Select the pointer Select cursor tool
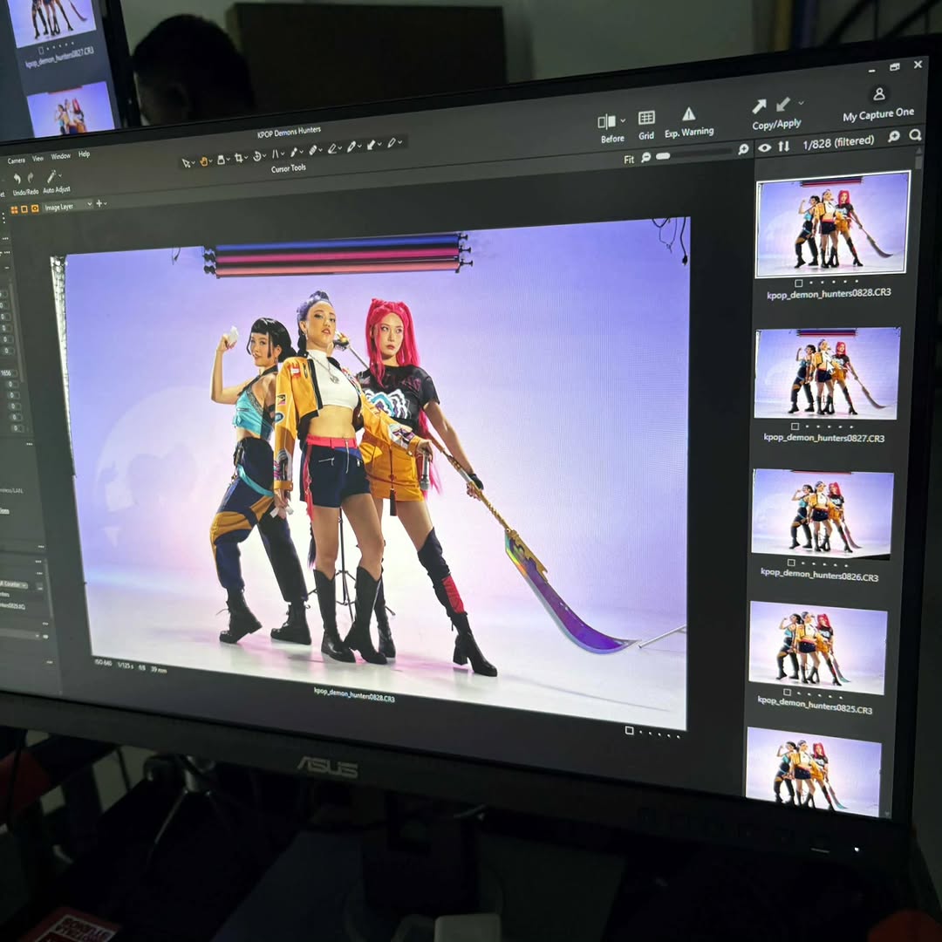The width and height of the screenshot is (942, 942). (186, 162)
